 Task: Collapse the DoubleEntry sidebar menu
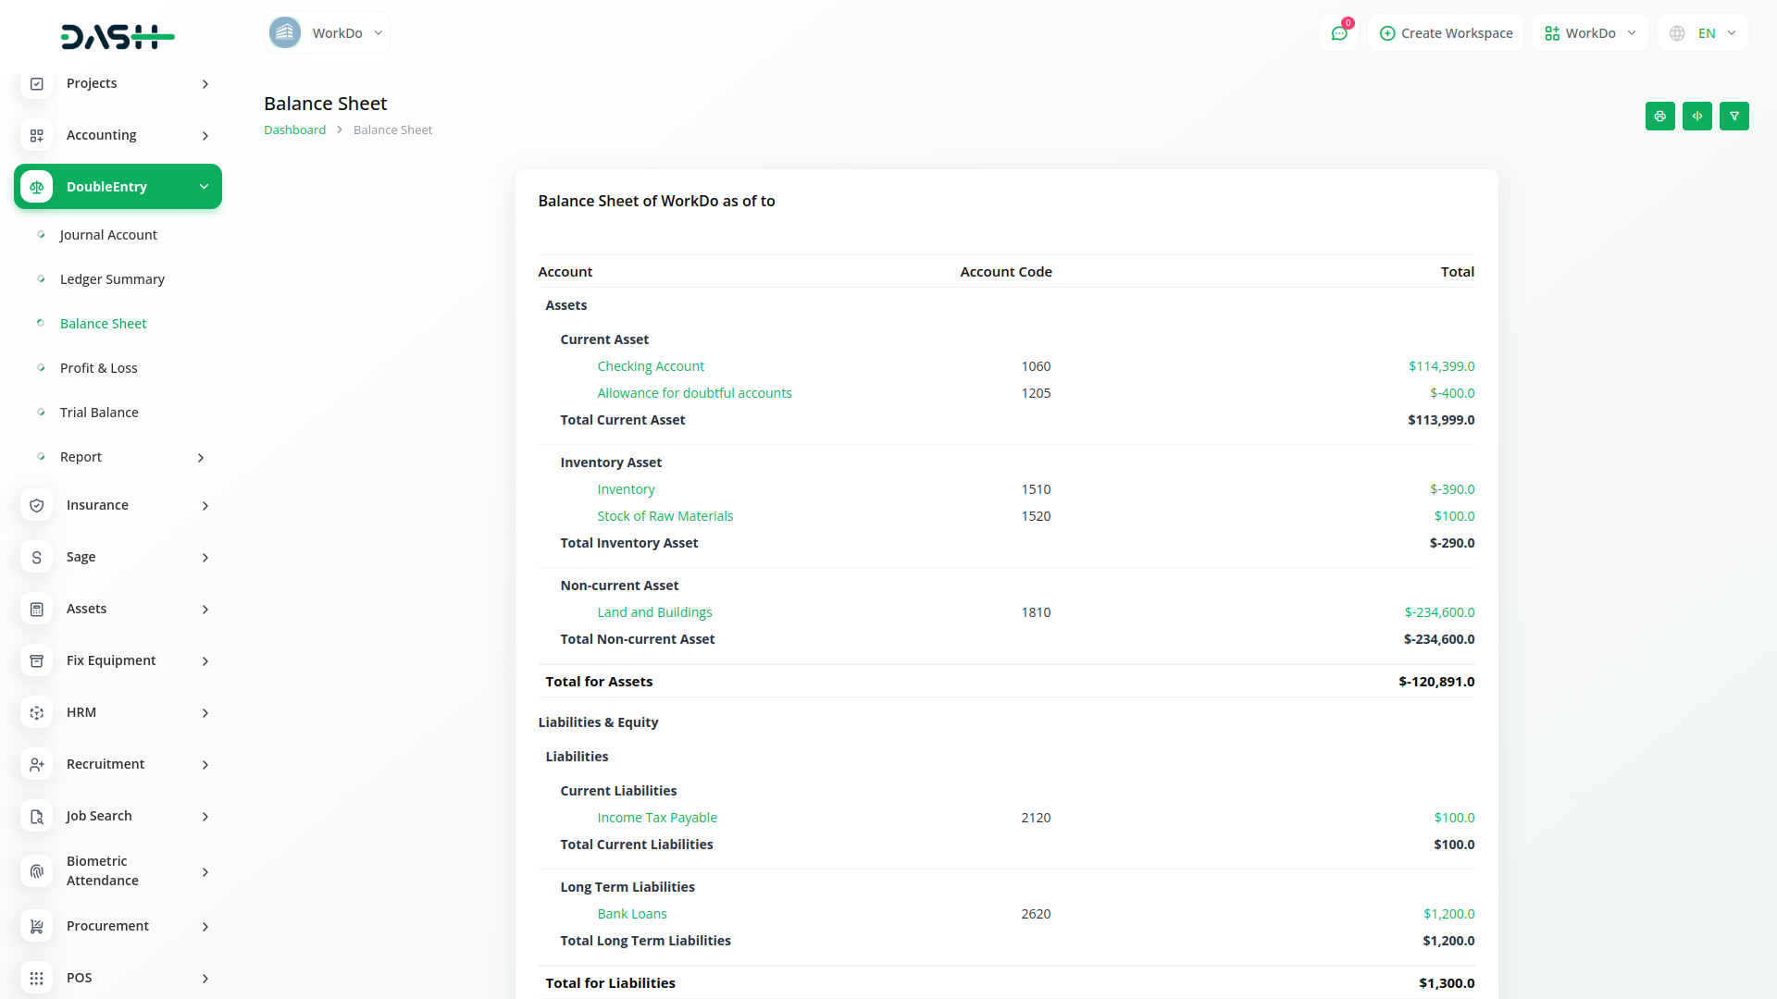click(204, 187)
